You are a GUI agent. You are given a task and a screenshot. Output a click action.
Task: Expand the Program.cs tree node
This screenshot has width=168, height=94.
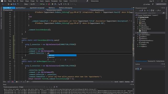pos(138,44)
